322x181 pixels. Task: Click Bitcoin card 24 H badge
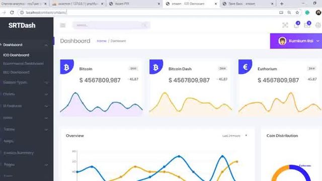133,68
